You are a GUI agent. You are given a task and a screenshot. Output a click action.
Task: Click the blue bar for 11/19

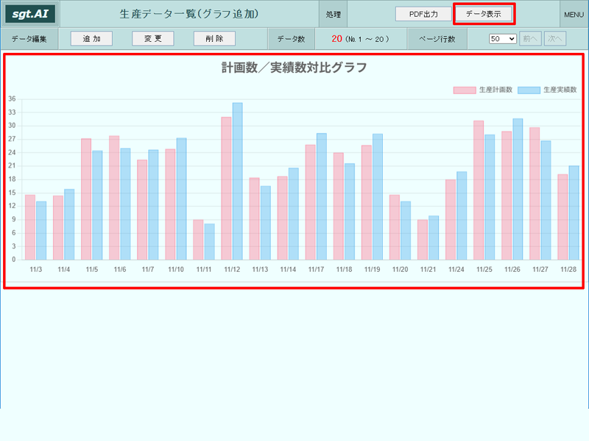click(x=378, y=197)
